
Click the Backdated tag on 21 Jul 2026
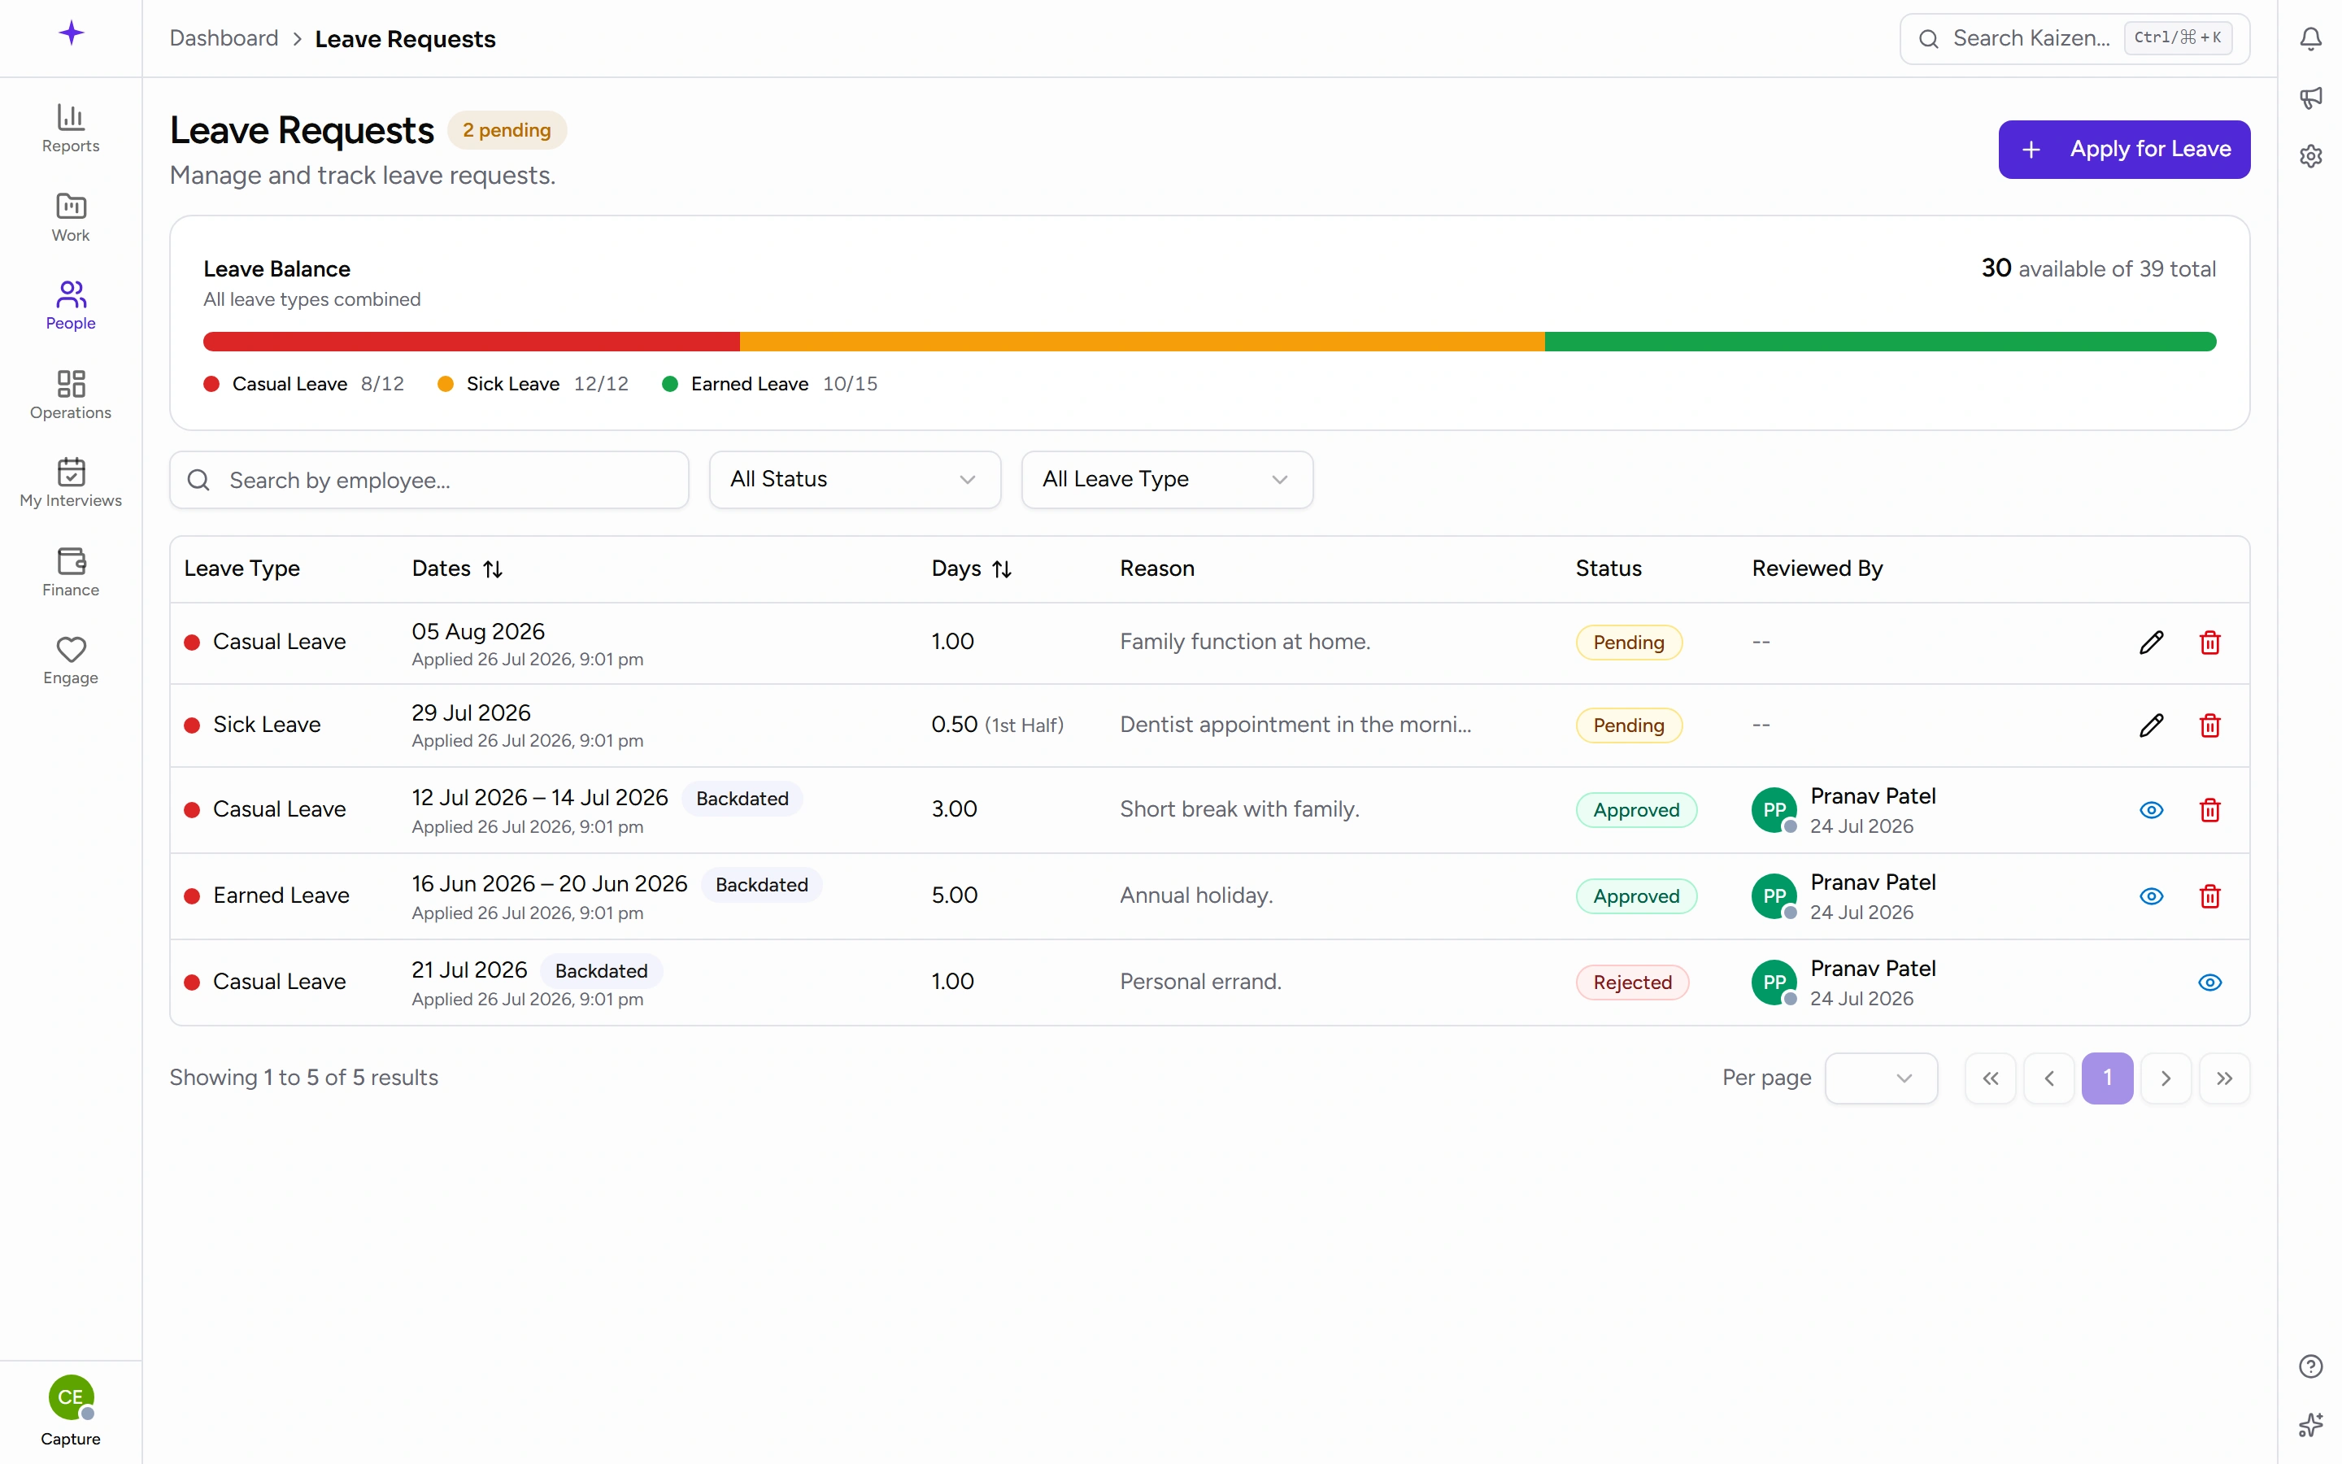pyautogui.click(x=601, y=971)
